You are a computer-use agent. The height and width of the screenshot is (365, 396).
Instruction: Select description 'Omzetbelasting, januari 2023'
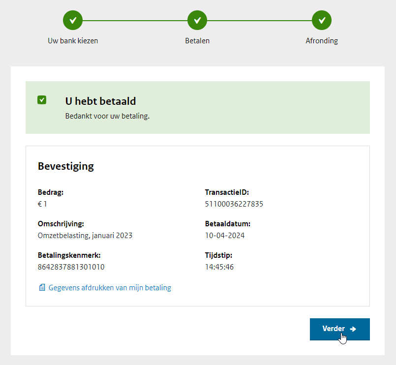[85, 236]
